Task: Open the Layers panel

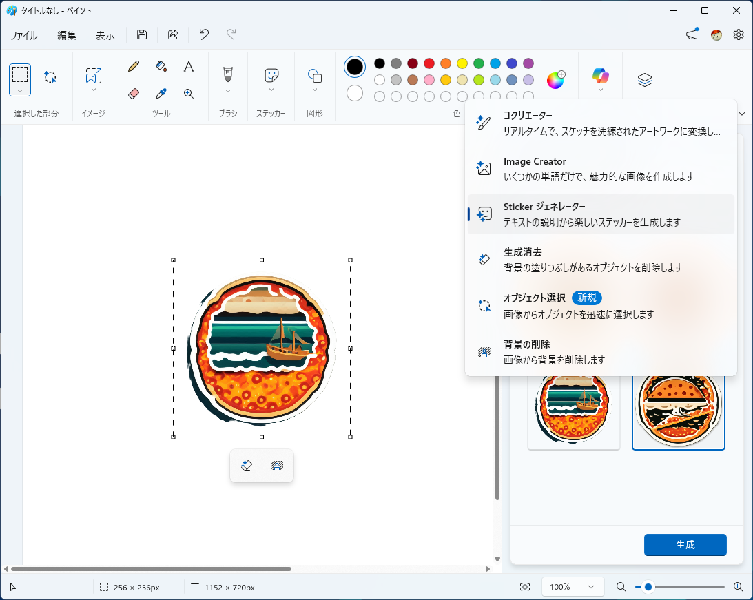Action: pos(644,79)
